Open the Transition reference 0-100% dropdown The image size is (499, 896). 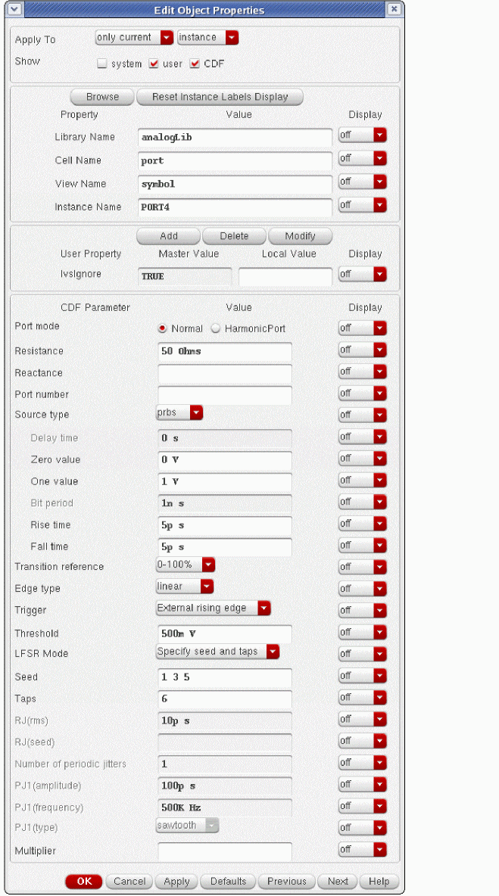point(186,565)
